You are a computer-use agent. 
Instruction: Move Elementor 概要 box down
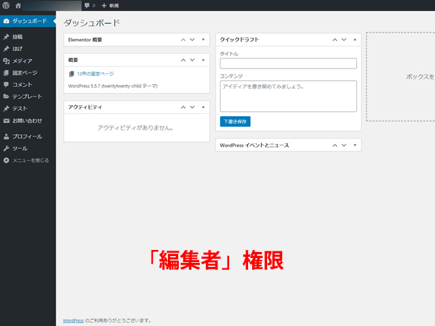coord(192,39)
